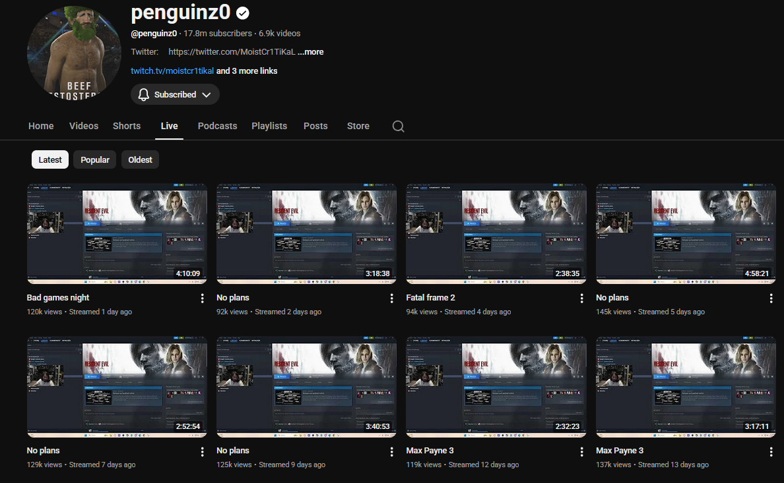
Task: Click '120k views' under Bad games night
Action: pos(44,312)
